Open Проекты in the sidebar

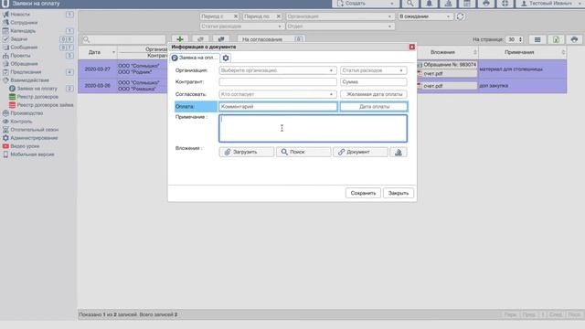pyautogui.click(x=20, y=55)
